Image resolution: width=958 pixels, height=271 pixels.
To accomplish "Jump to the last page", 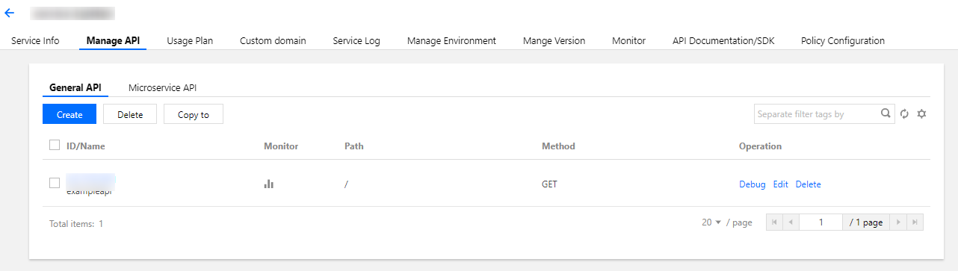I will [x=915, y=222].
